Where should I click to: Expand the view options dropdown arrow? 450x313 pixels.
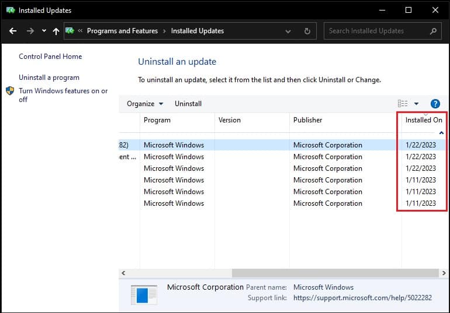click(x=416, y=104)
